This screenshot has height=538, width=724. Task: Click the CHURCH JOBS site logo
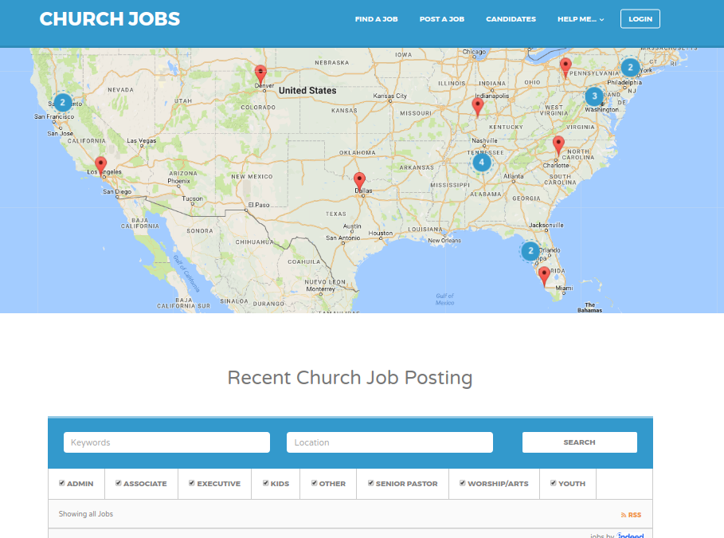point(110,19)
